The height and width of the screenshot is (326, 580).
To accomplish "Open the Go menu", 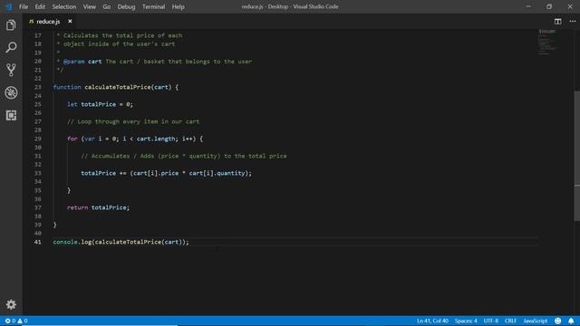I will 107,6.
